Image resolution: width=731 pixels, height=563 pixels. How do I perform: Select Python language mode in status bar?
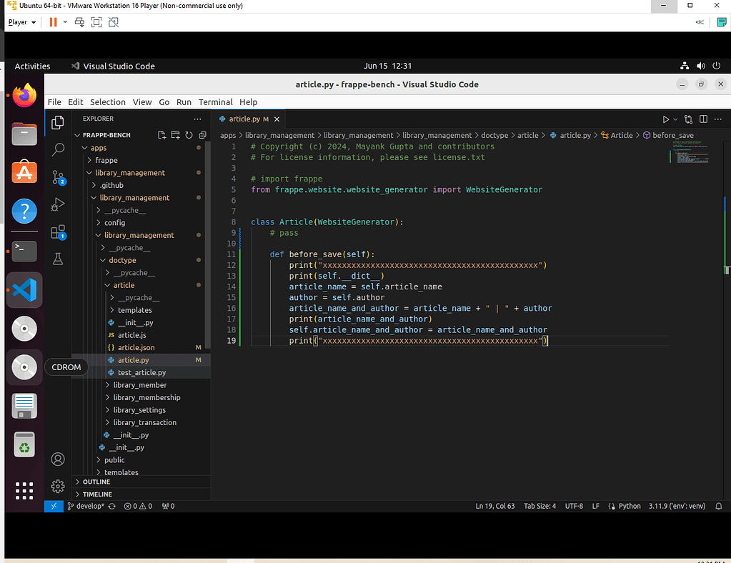630,506
